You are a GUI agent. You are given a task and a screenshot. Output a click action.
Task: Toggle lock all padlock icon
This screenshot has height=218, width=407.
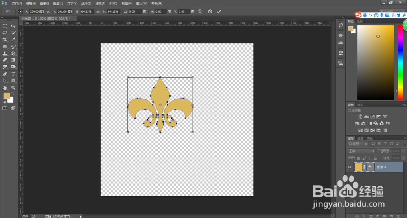tap(375, 158)
